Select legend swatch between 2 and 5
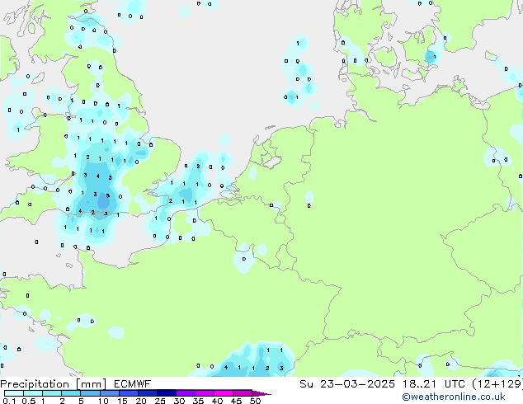This screenshot has height=404, width=523. tap(71, 393)
